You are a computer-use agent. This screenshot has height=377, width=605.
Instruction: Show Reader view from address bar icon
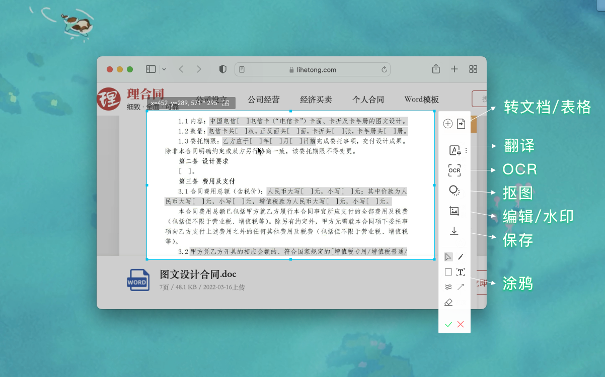tap(242, 69)
